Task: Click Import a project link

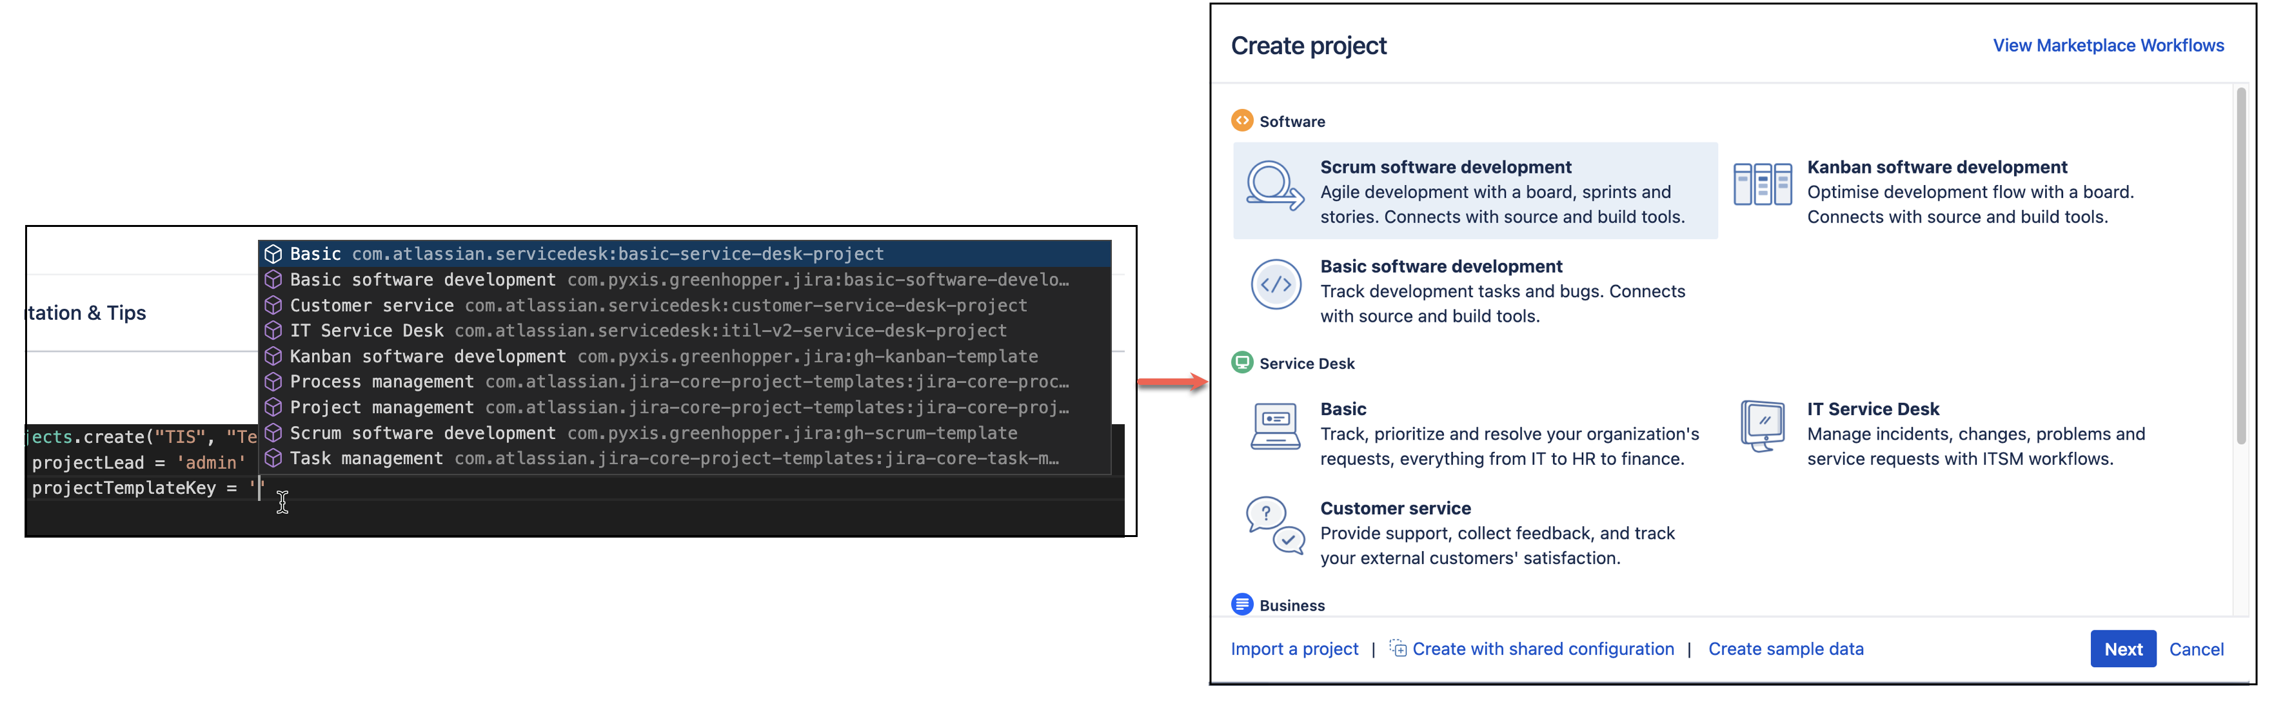Action: tap(1294, 649)
